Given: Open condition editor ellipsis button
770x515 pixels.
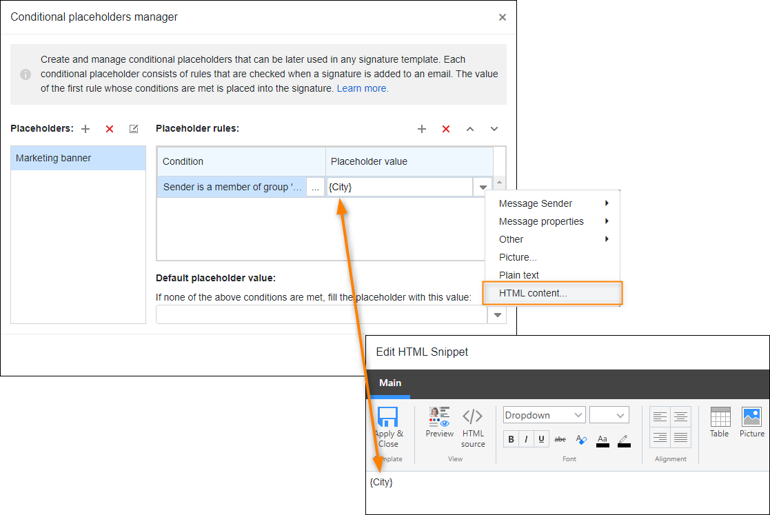Looking at the screenshot, I should pyautogui.click(x=315, y=187).
